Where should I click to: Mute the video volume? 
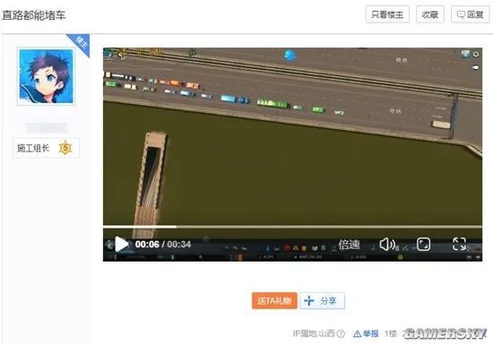tap(387, 244)
